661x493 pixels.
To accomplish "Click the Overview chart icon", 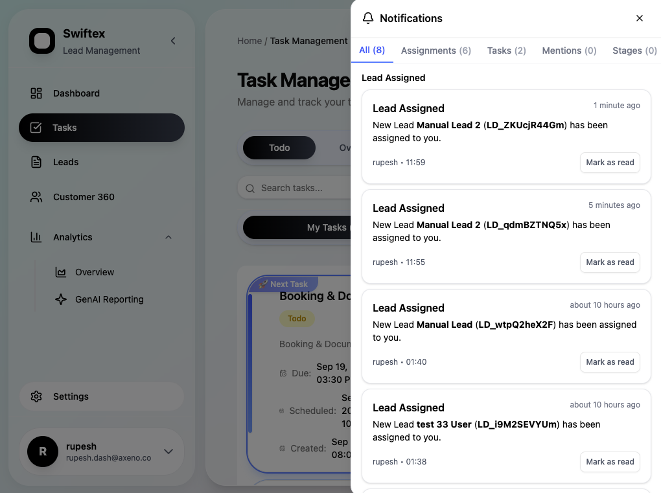I will (61, 272).
